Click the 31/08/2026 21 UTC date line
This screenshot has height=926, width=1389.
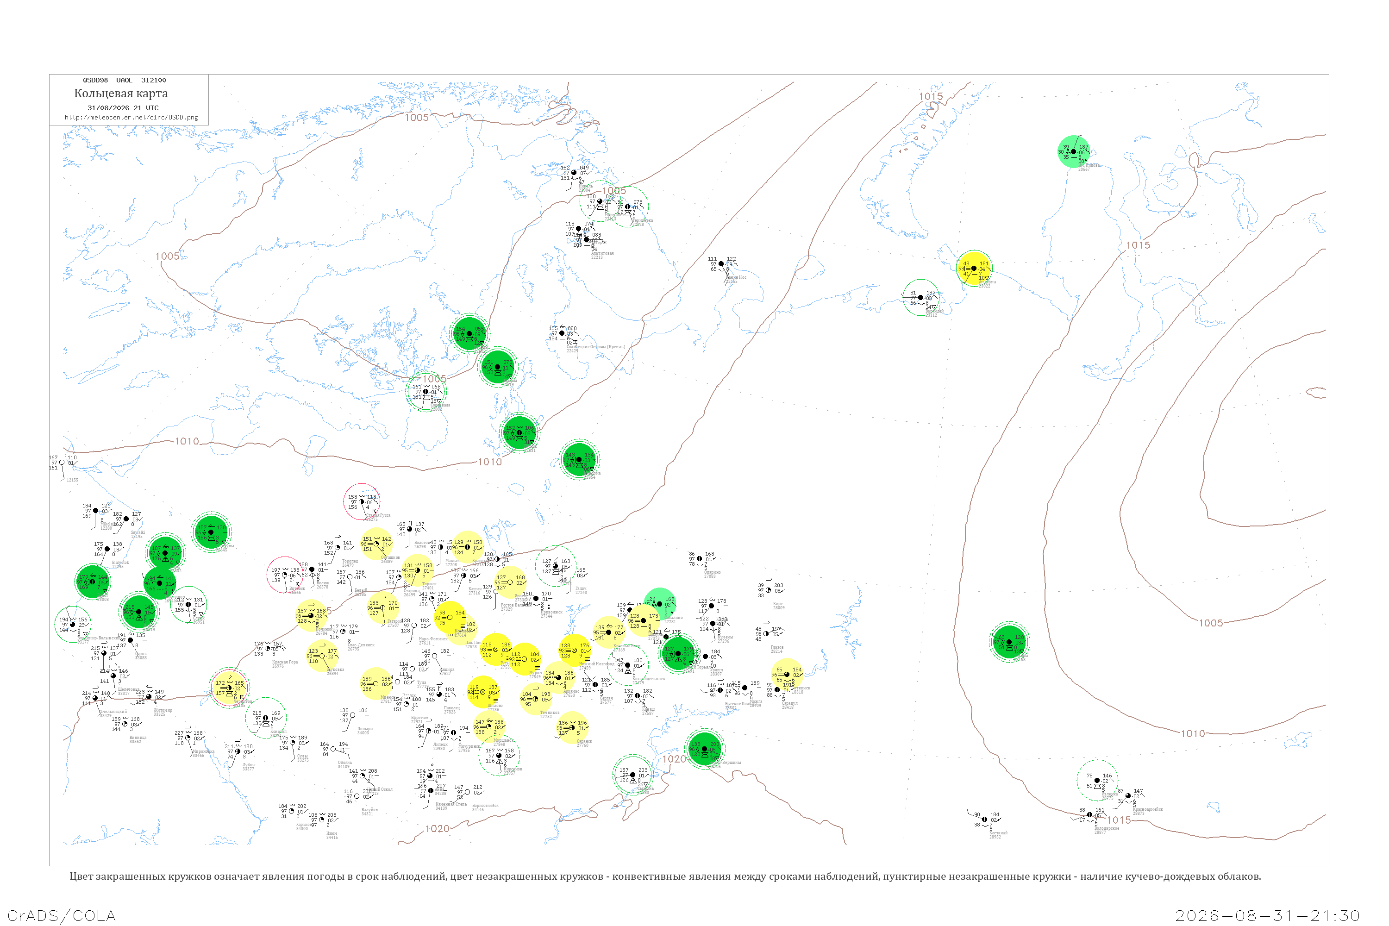[123, 108]
